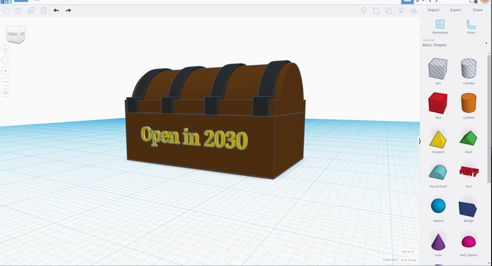492x266 pixels.
Task: Click the Duplicate and repeat icon
Action: (x=31, y=11)
